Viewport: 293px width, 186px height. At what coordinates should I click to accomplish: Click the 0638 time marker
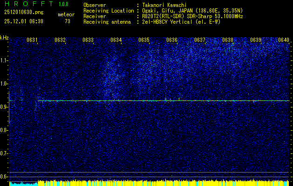(x=228, y=40)
